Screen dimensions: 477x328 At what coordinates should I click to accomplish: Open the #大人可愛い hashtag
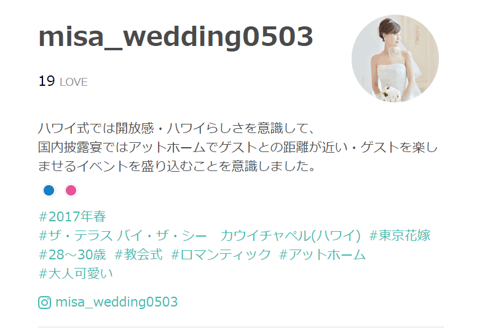[x=76, y=273]
